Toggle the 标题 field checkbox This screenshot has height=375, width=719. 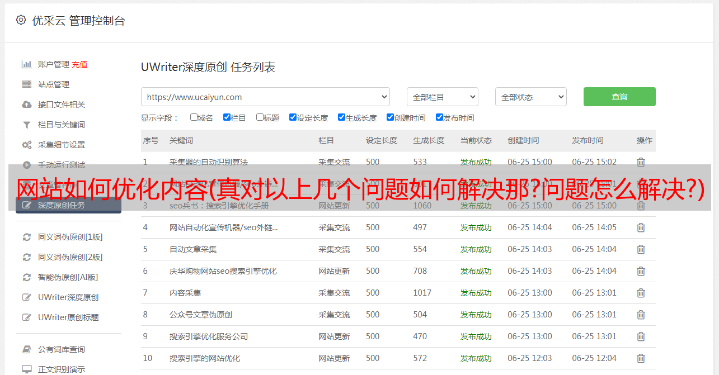(260, 117)
